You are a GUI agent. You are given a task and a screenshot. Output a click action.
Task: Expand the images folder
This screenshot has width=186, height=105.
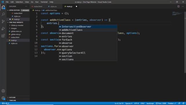(x=14, y=28)
